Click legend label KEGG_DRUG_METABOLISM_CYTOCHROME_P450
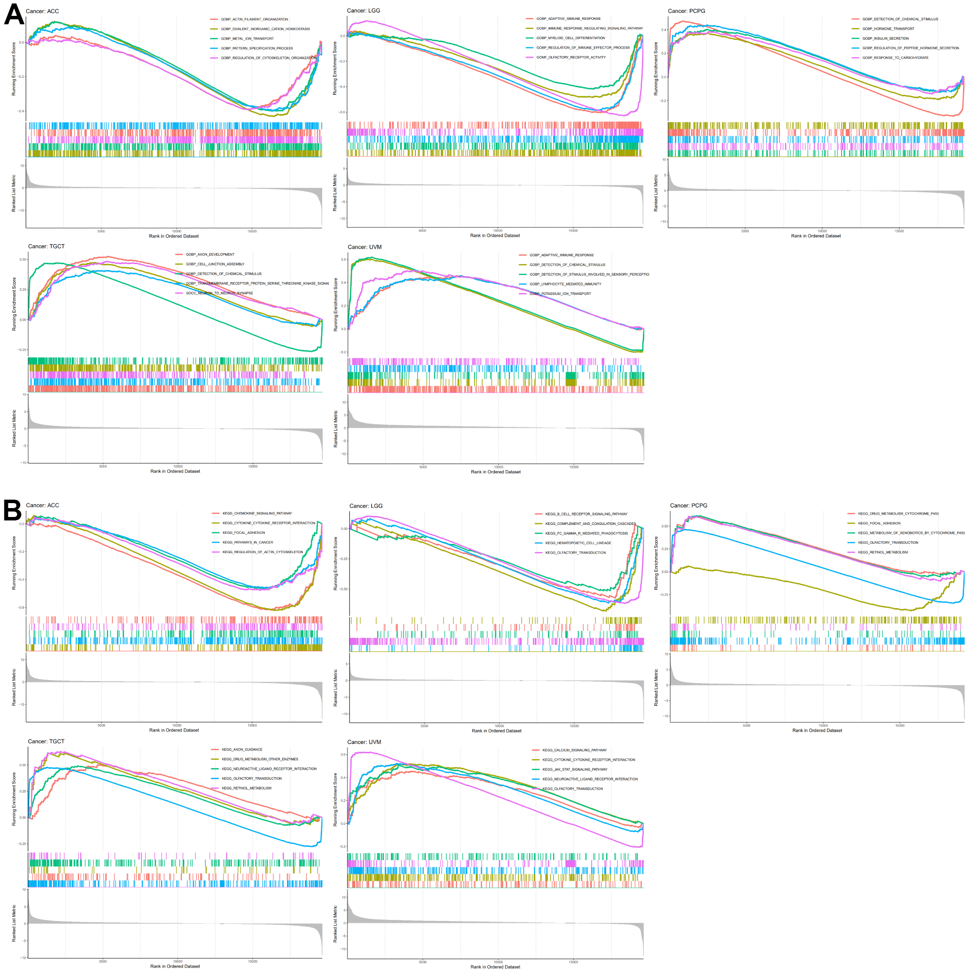Image resolution: width=969 pixels, height=973 pixels. [899, 514]
